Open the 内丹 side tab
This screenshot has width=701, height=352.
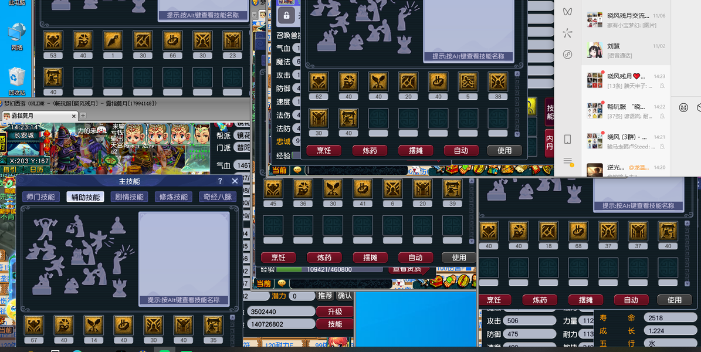pos(550,143)
